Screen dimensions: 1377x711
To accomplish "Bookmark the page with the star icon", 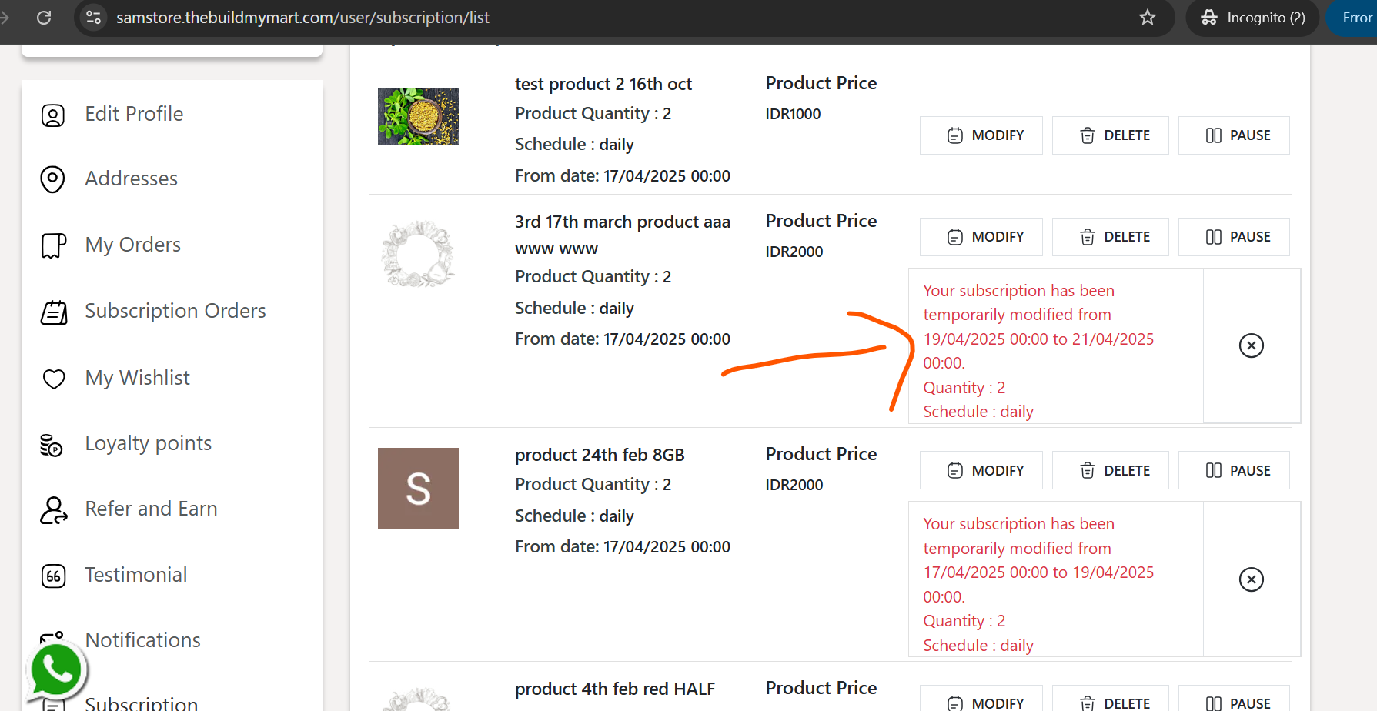I will pos(1148,17).
